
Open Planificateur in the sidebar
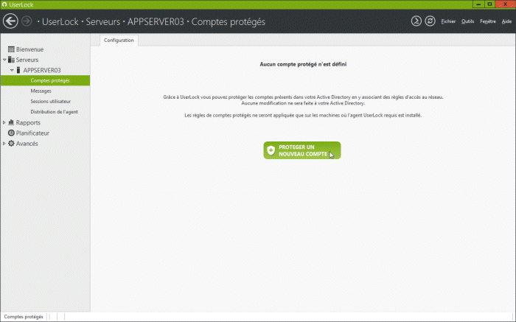click(x=32, y=133)
